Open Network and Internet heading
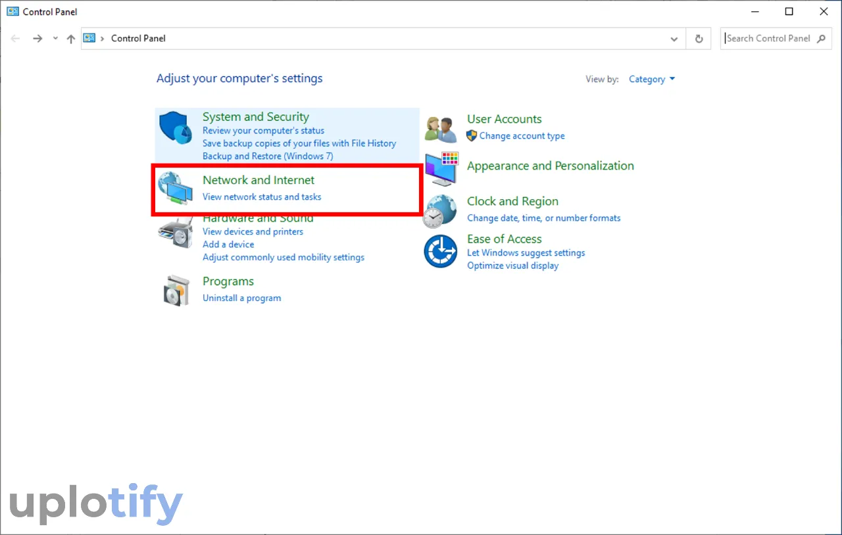Viewport: 842px width, 535px height. point(259,180)
